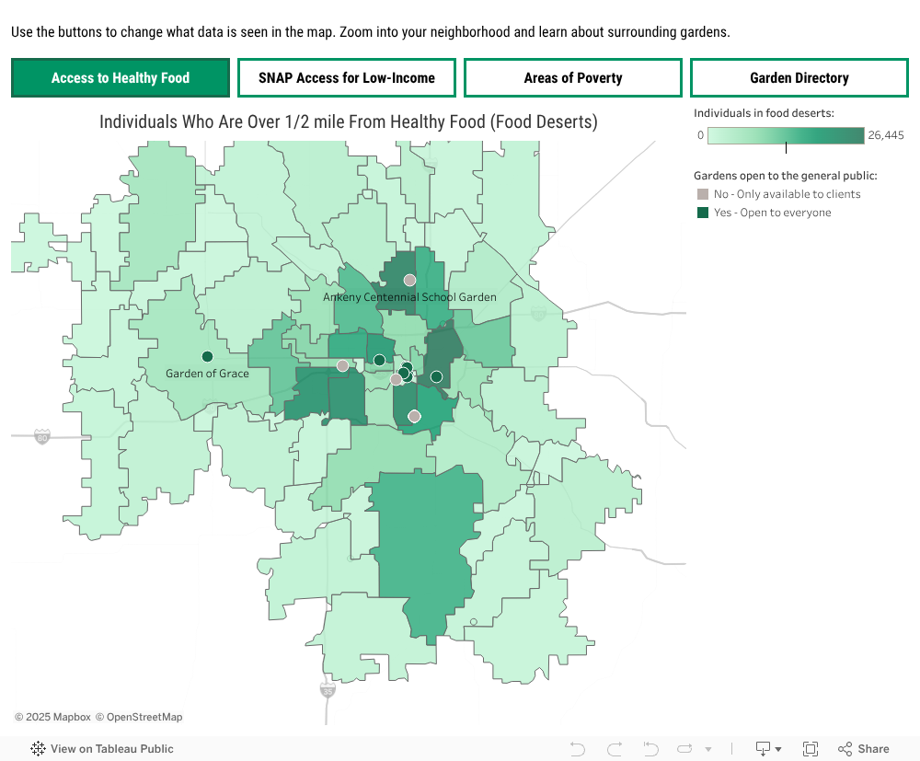The image size is (920, 761).
Task: Click the Tableau refresh data icon
Action: [x=684, y=749]
